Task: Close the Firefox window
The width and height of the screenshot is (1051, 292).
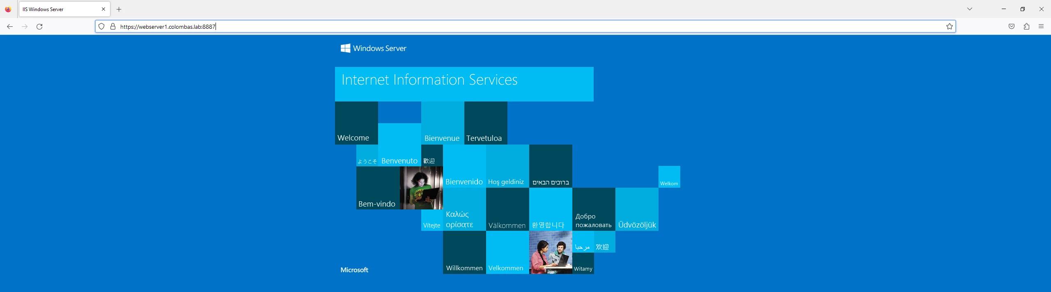Action: (x=1042, y=9)
